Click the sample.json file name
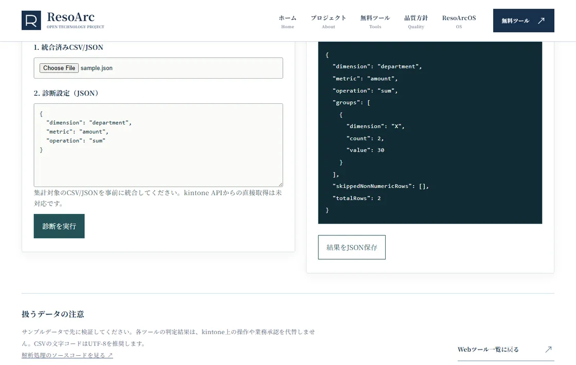 [97, 68]
